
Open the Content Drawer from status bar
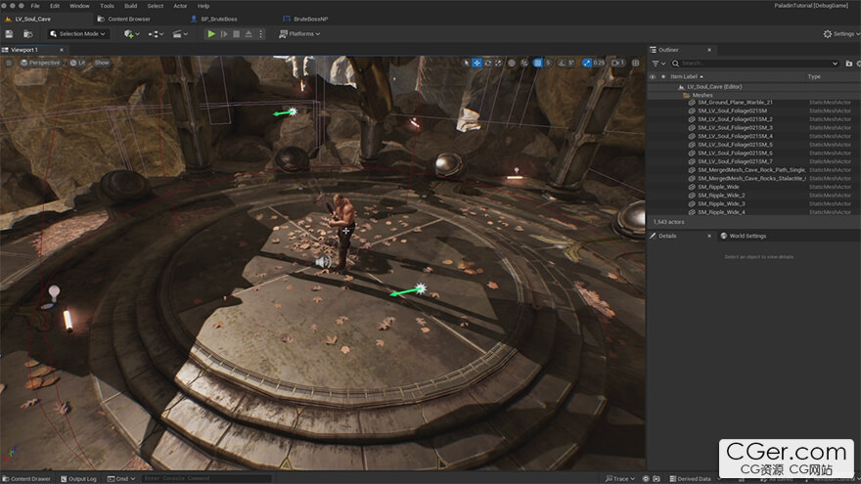pos(27,478)
